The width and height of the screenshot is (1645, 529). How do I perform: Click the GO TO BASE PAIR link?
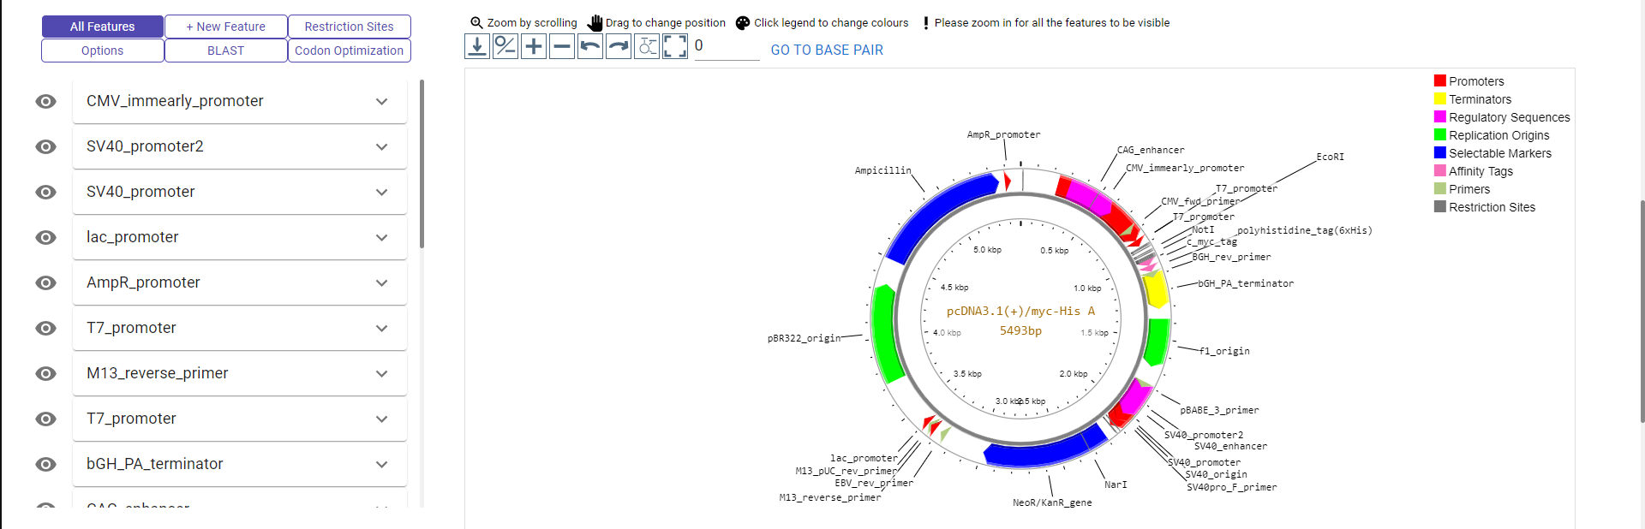click(x=826, y=51)
